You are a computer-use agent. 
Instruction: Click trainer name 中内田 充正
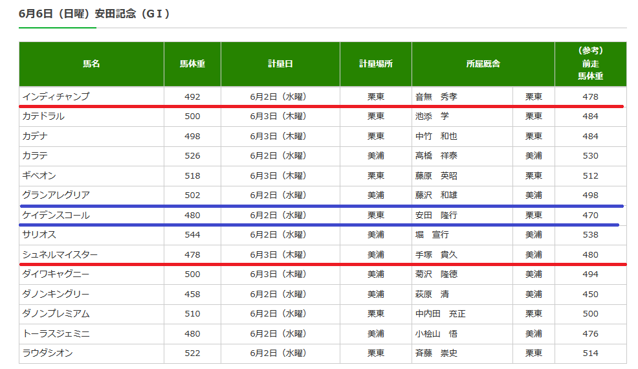(x=440, y=314)
